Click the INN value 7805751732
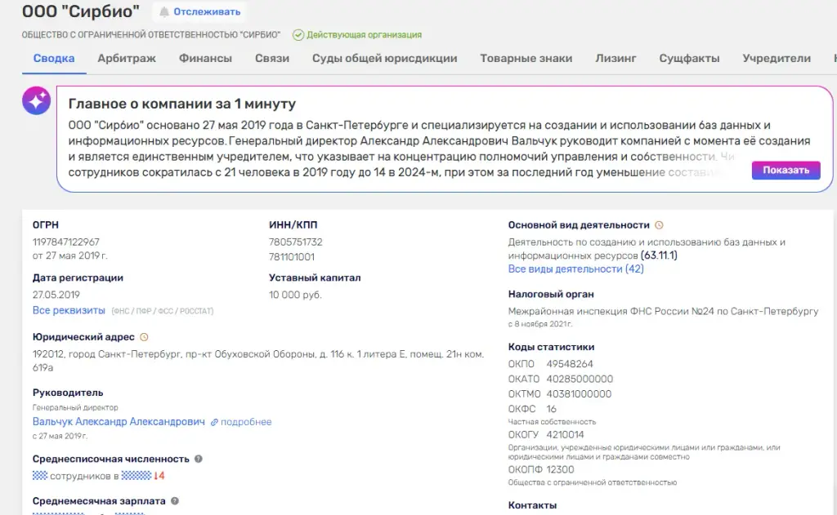This screenshot has width=837, height=515. point(296,242)
